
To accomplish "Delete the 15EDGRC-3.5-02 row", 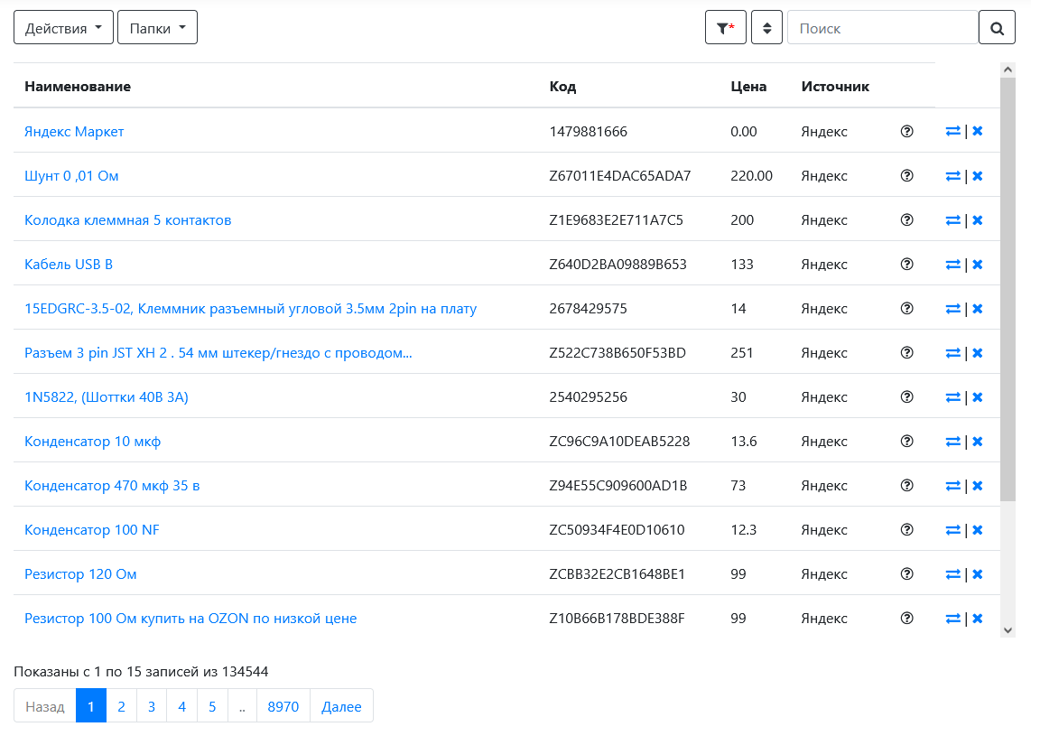I will 978,309.
